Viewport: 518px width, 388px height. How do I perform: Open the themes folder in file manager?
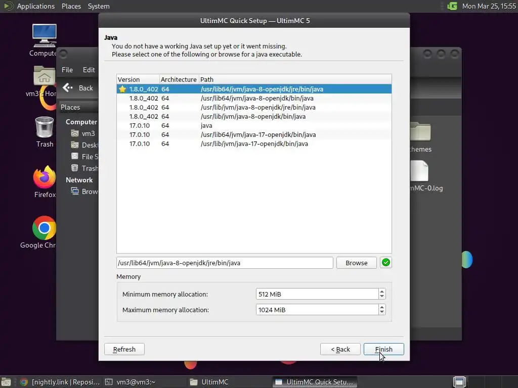pos(420,132)
